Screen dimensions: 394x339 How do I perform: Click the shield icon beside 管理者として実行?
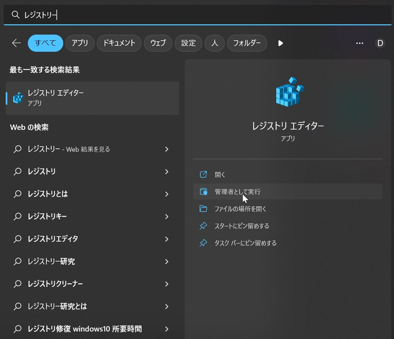tap(203, 192)
